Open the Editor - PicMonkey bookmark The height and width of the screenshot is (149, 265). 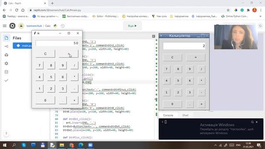(106, 16)
